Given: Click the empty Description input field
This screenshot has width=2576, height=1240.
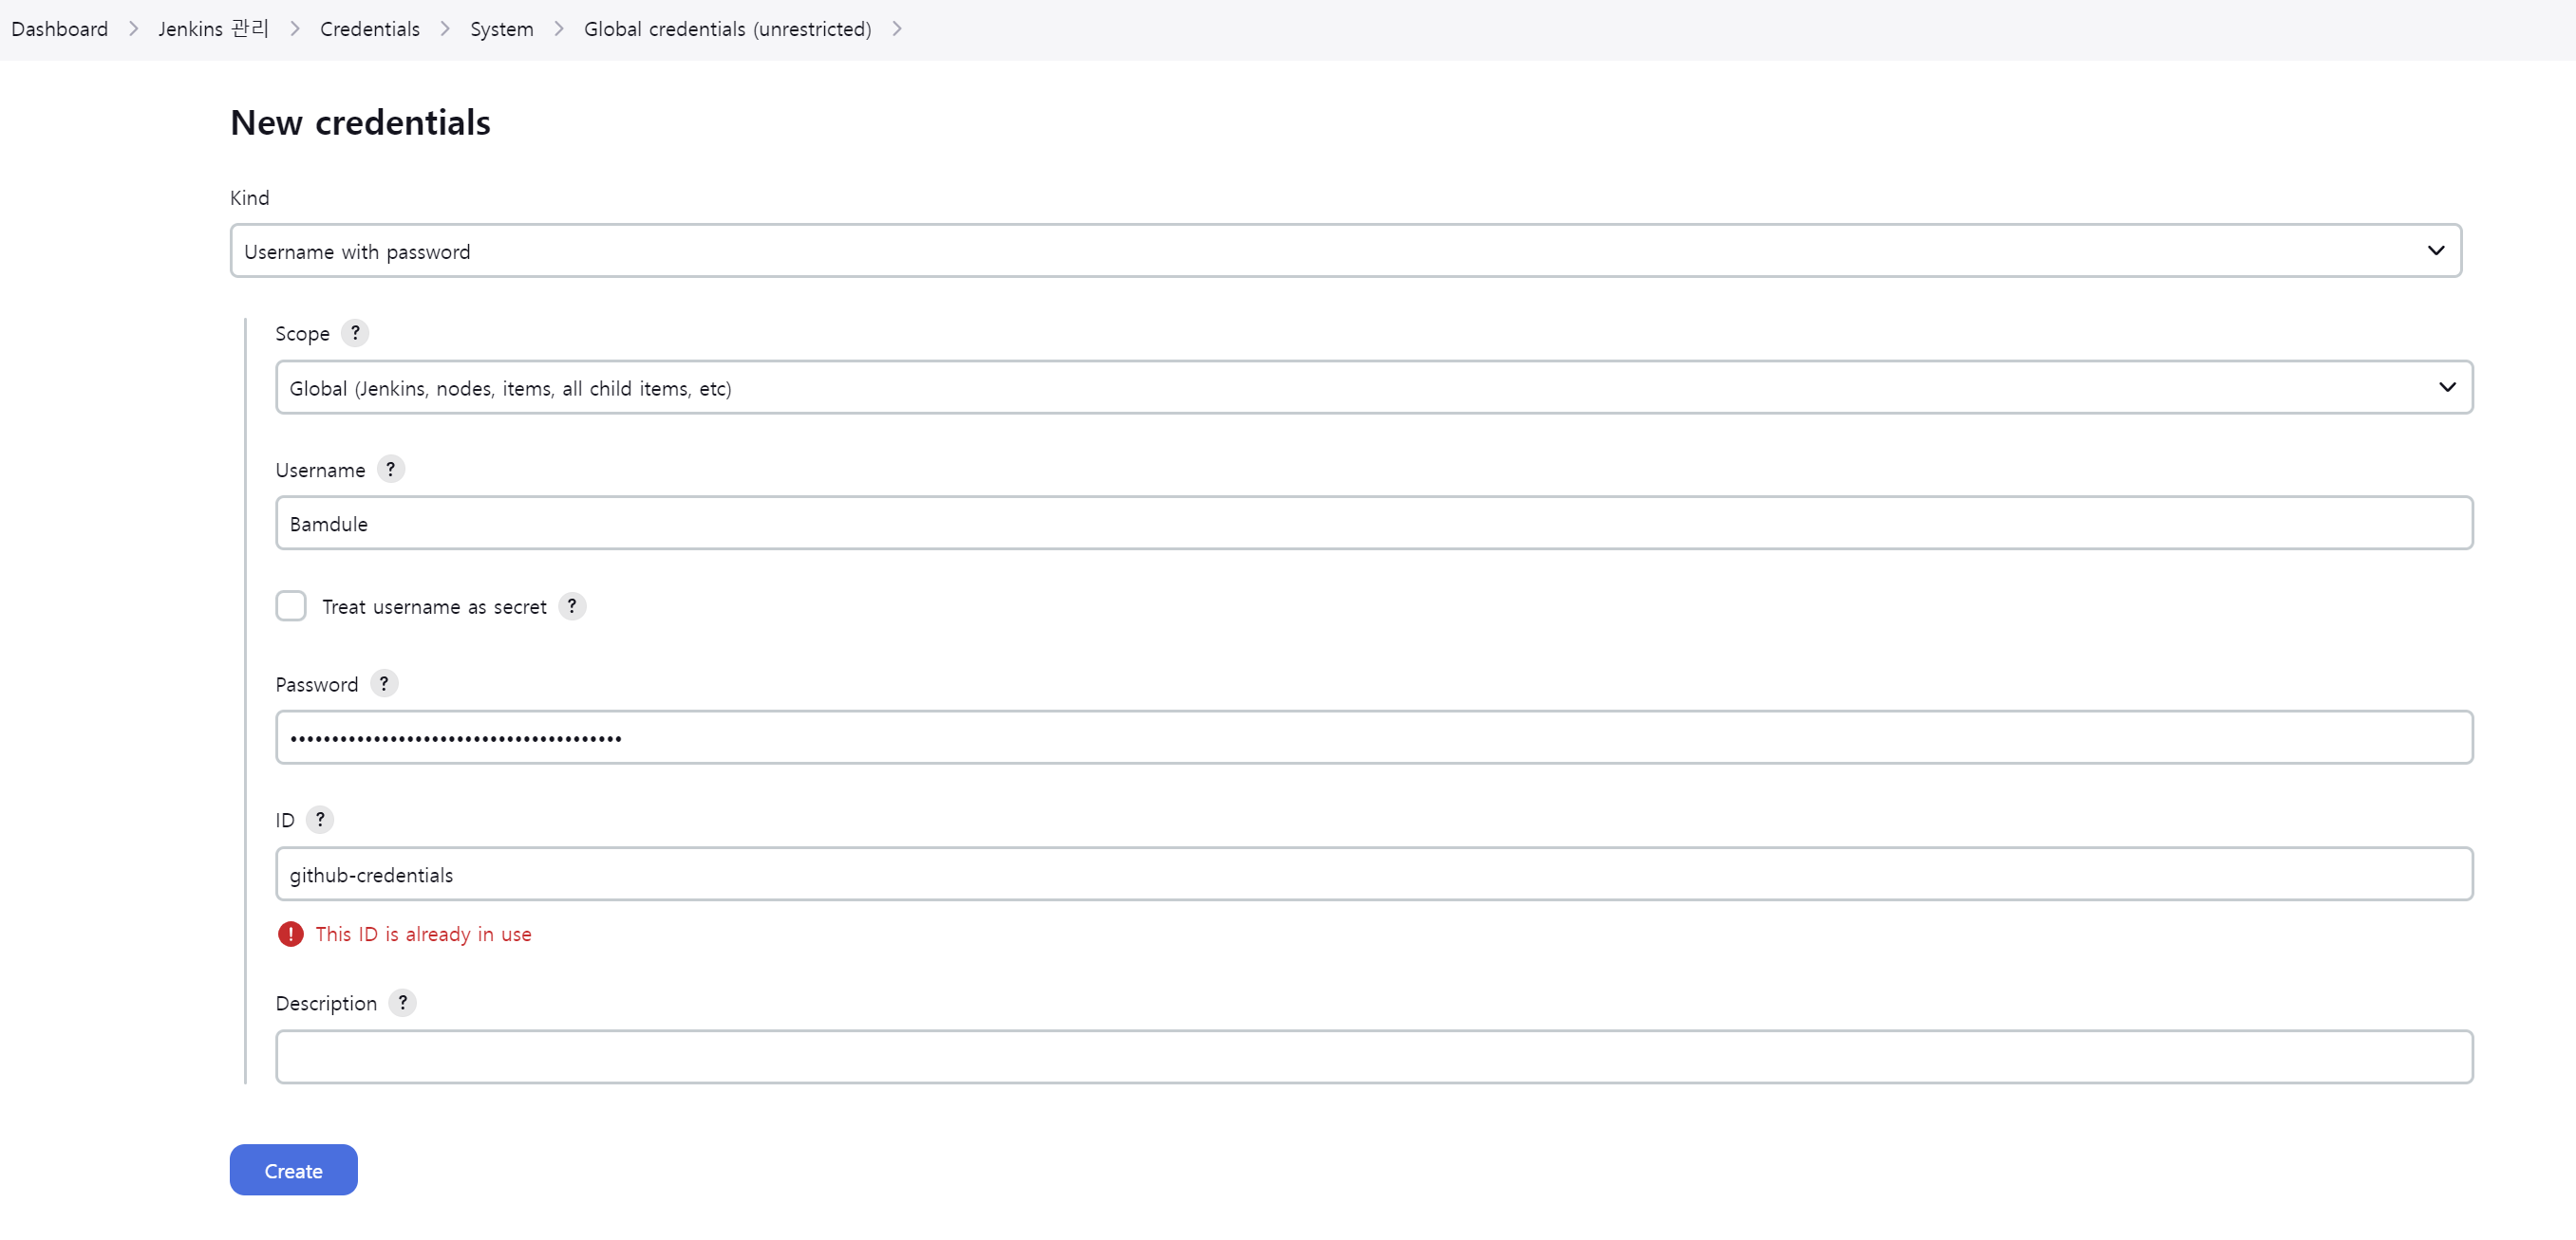Looking at the screenshot, I should [1373, 1057].
